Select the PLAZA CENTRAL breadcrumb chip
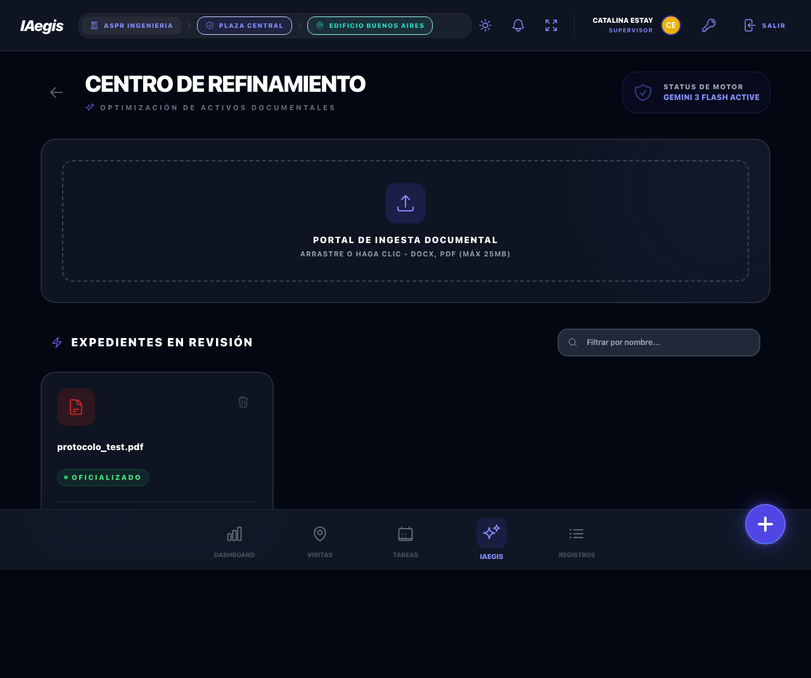The height and width of the screenshot is (678, 811). coord(244,25)
